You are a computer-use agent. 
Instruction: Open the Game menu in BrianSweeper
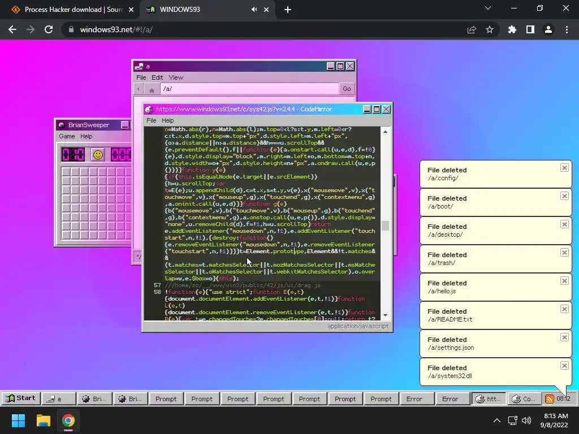pyautogui.click(x=67, y=136)
